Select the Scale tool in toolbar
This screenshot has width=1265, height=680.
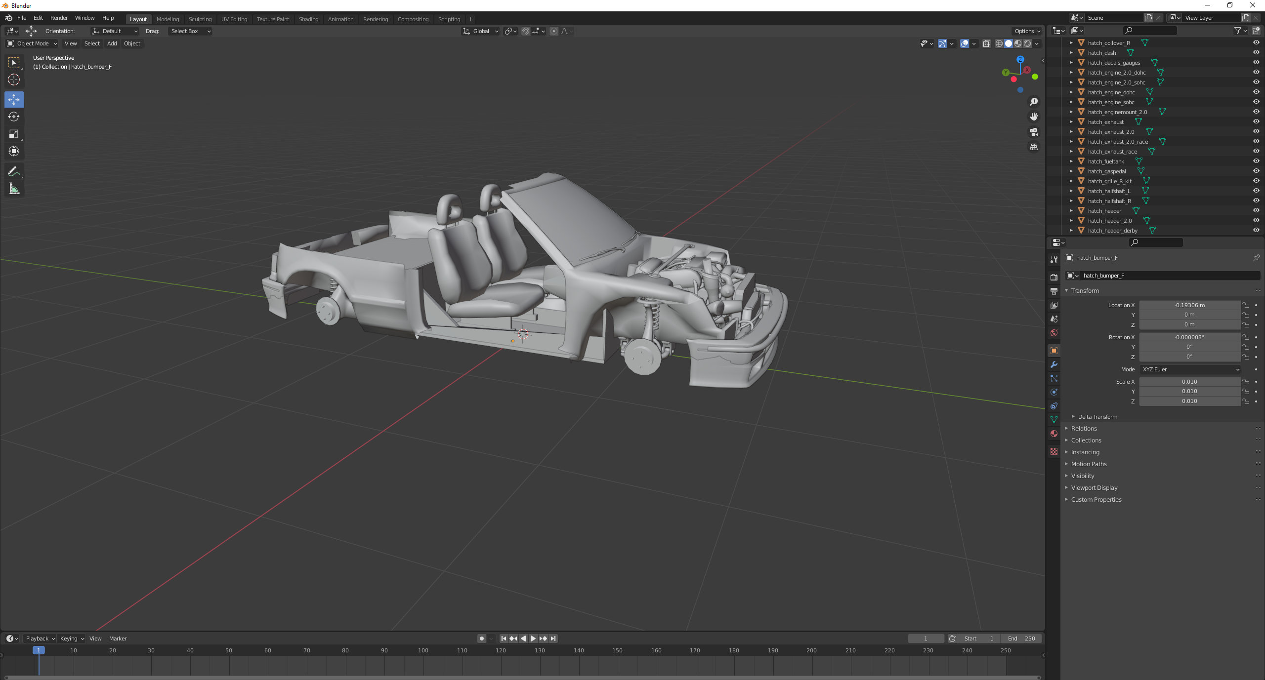tap(14, 134)
